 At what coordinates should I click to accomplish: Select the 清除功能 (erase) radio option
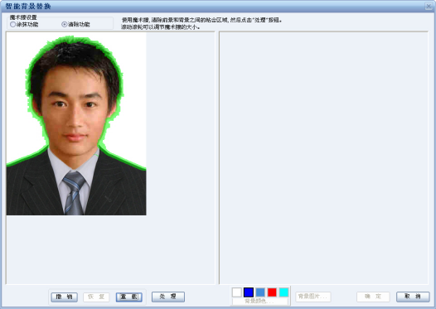point(76,25)
